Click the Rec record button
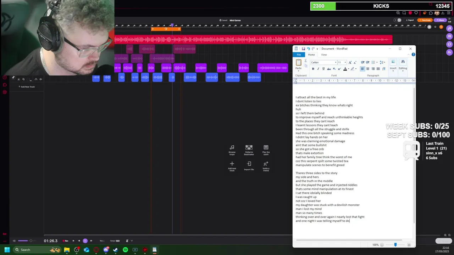This screenshot has width=454, height=255. click(x=66, y=241)
